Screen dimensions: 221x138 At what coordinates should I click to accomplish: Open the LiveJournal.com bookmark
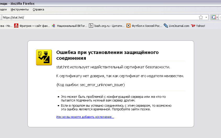click(179, 26)
